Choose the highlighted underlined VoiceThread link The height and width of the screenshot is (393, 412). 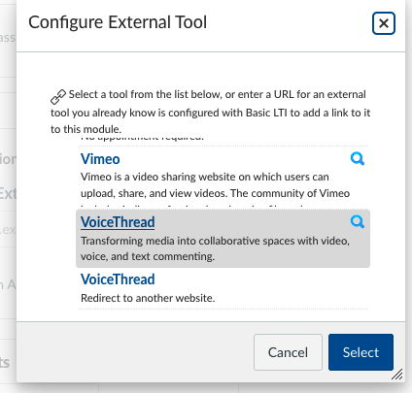[118, 222]
